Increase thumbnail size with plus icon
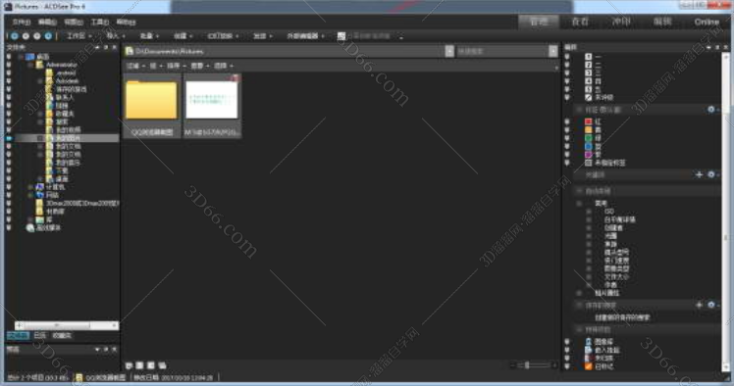 click(554, 365)
